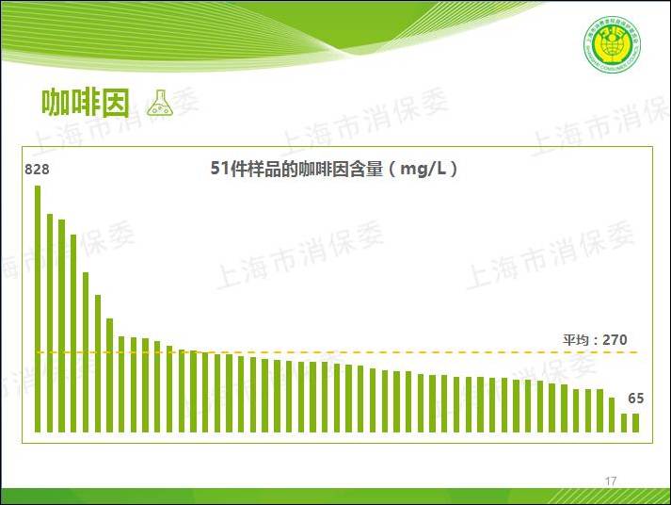Click the 828 data label
Viewport: 671px width, 505px height.
pos(37,170)
